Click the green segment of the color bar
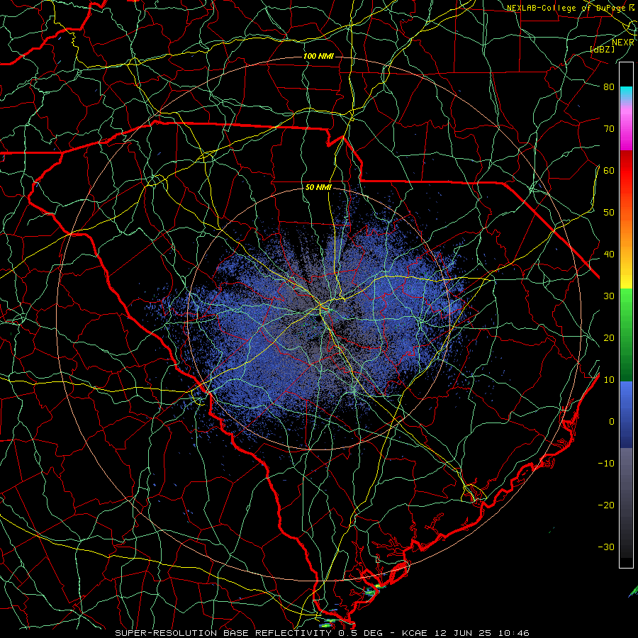638x638 pixels. pos(626,335)
